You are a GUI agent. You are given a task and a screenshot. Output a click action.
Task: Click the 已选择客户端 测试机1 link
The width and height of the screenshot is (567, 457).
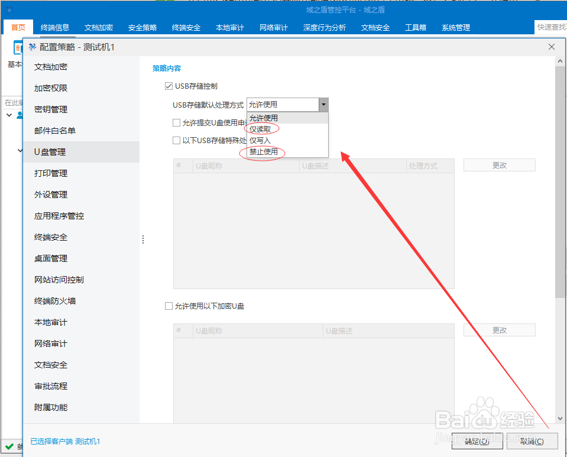point(65,442)
